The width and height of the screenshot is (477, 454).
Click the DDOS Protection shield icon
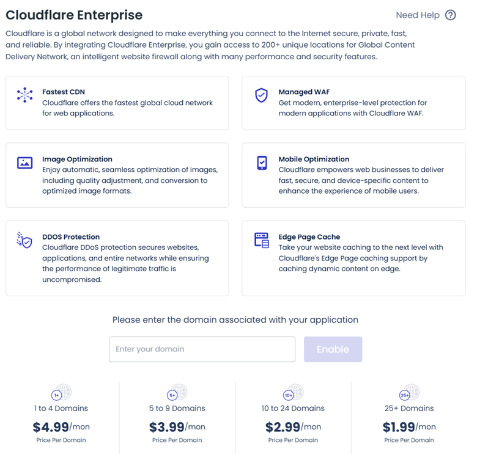point(24,240)
